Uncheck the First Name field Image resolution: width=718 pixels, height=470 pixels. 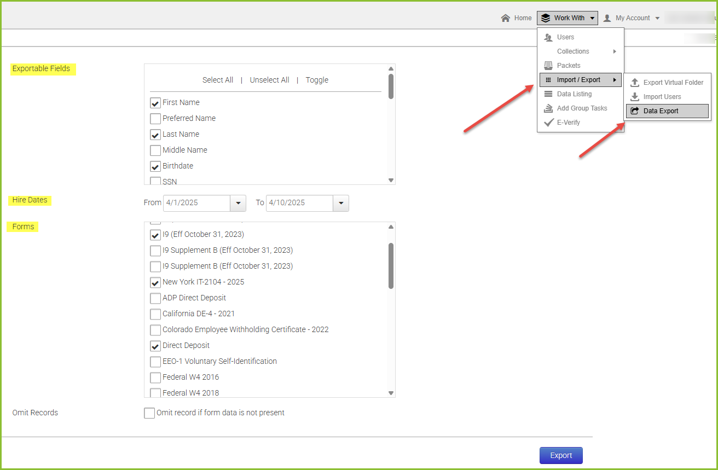coord(155,103)
